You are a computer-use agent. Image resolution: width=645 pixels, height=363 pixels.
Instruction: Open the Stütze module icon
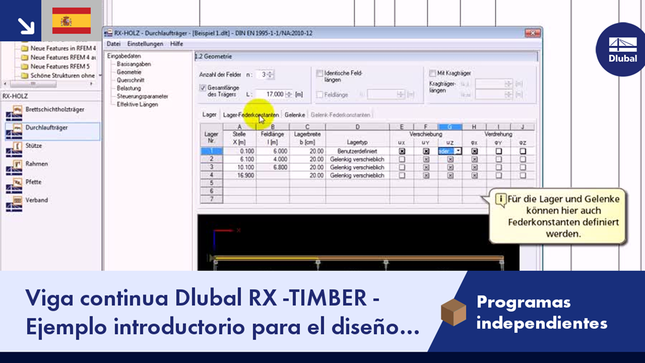click(x=14, y=149)
